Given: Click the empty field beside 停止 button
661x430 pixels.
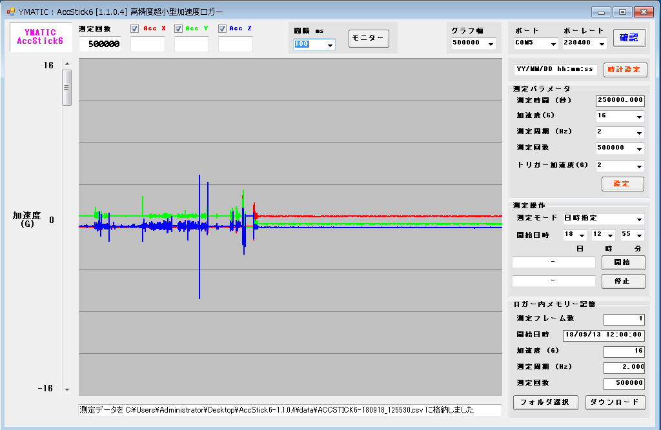Looking at the screenshot, I should pyautogui.click(x=553, y=281).
